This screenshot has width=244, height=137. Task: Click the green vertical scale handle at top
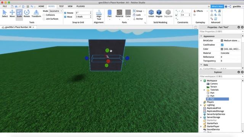pyautogui.click(x=107, y=50)
